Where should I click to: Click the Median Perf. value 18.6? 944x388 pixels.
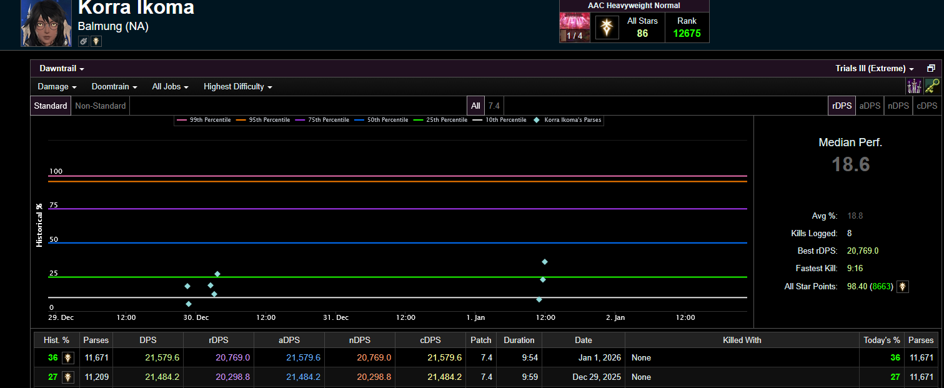(850, 164)
